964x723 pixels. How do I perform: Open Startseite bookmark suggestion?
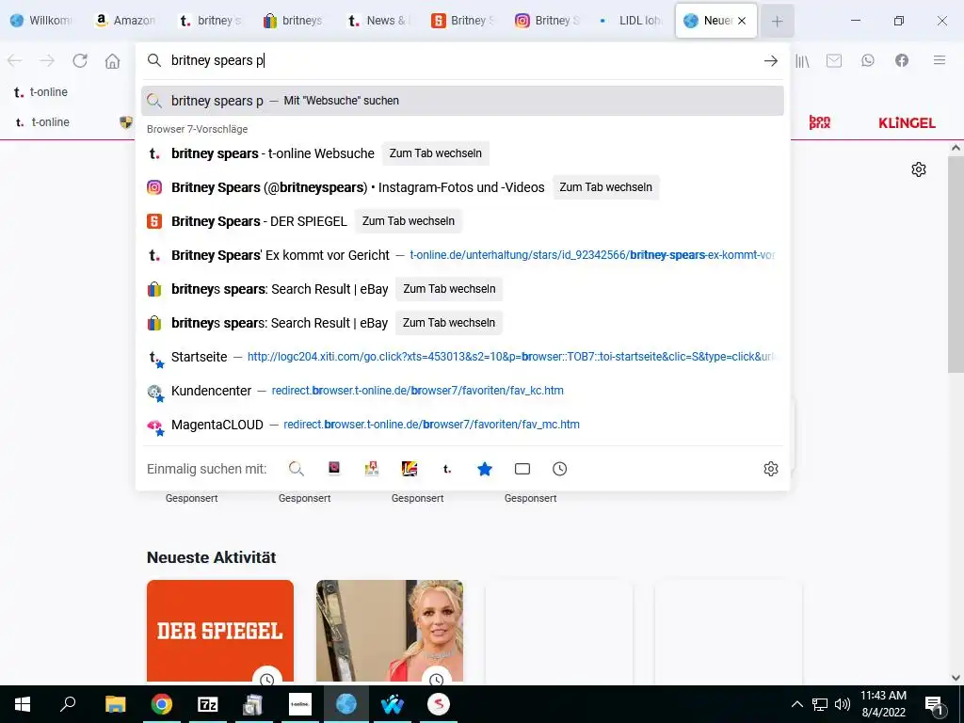click(x=462, y=357)
